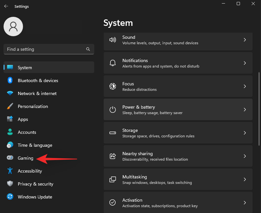Click the Focus icon
Image resolution: width=261 pixels, height=213 pixels.
tap(112, 86)
